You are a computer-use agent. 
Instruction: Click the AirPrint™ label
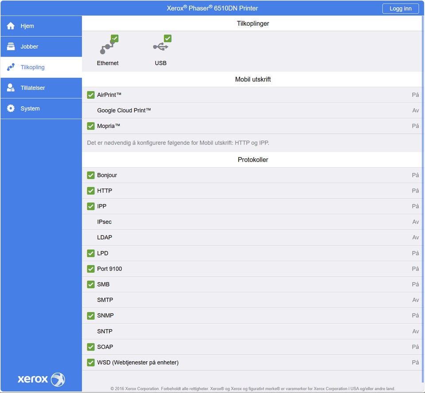[109, 95]
